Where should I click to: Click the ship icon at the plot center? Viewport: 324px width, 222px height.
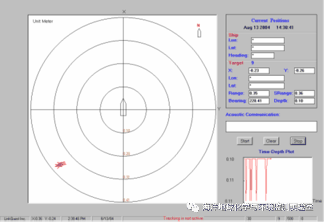(124, 107)
